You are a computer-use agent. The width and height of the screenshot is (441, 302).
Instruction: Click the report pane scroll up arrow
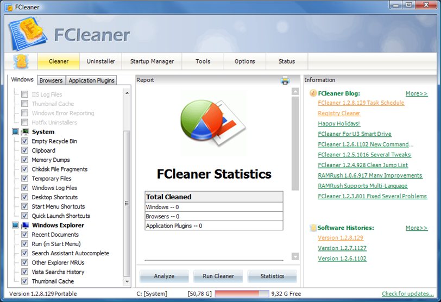295,91
